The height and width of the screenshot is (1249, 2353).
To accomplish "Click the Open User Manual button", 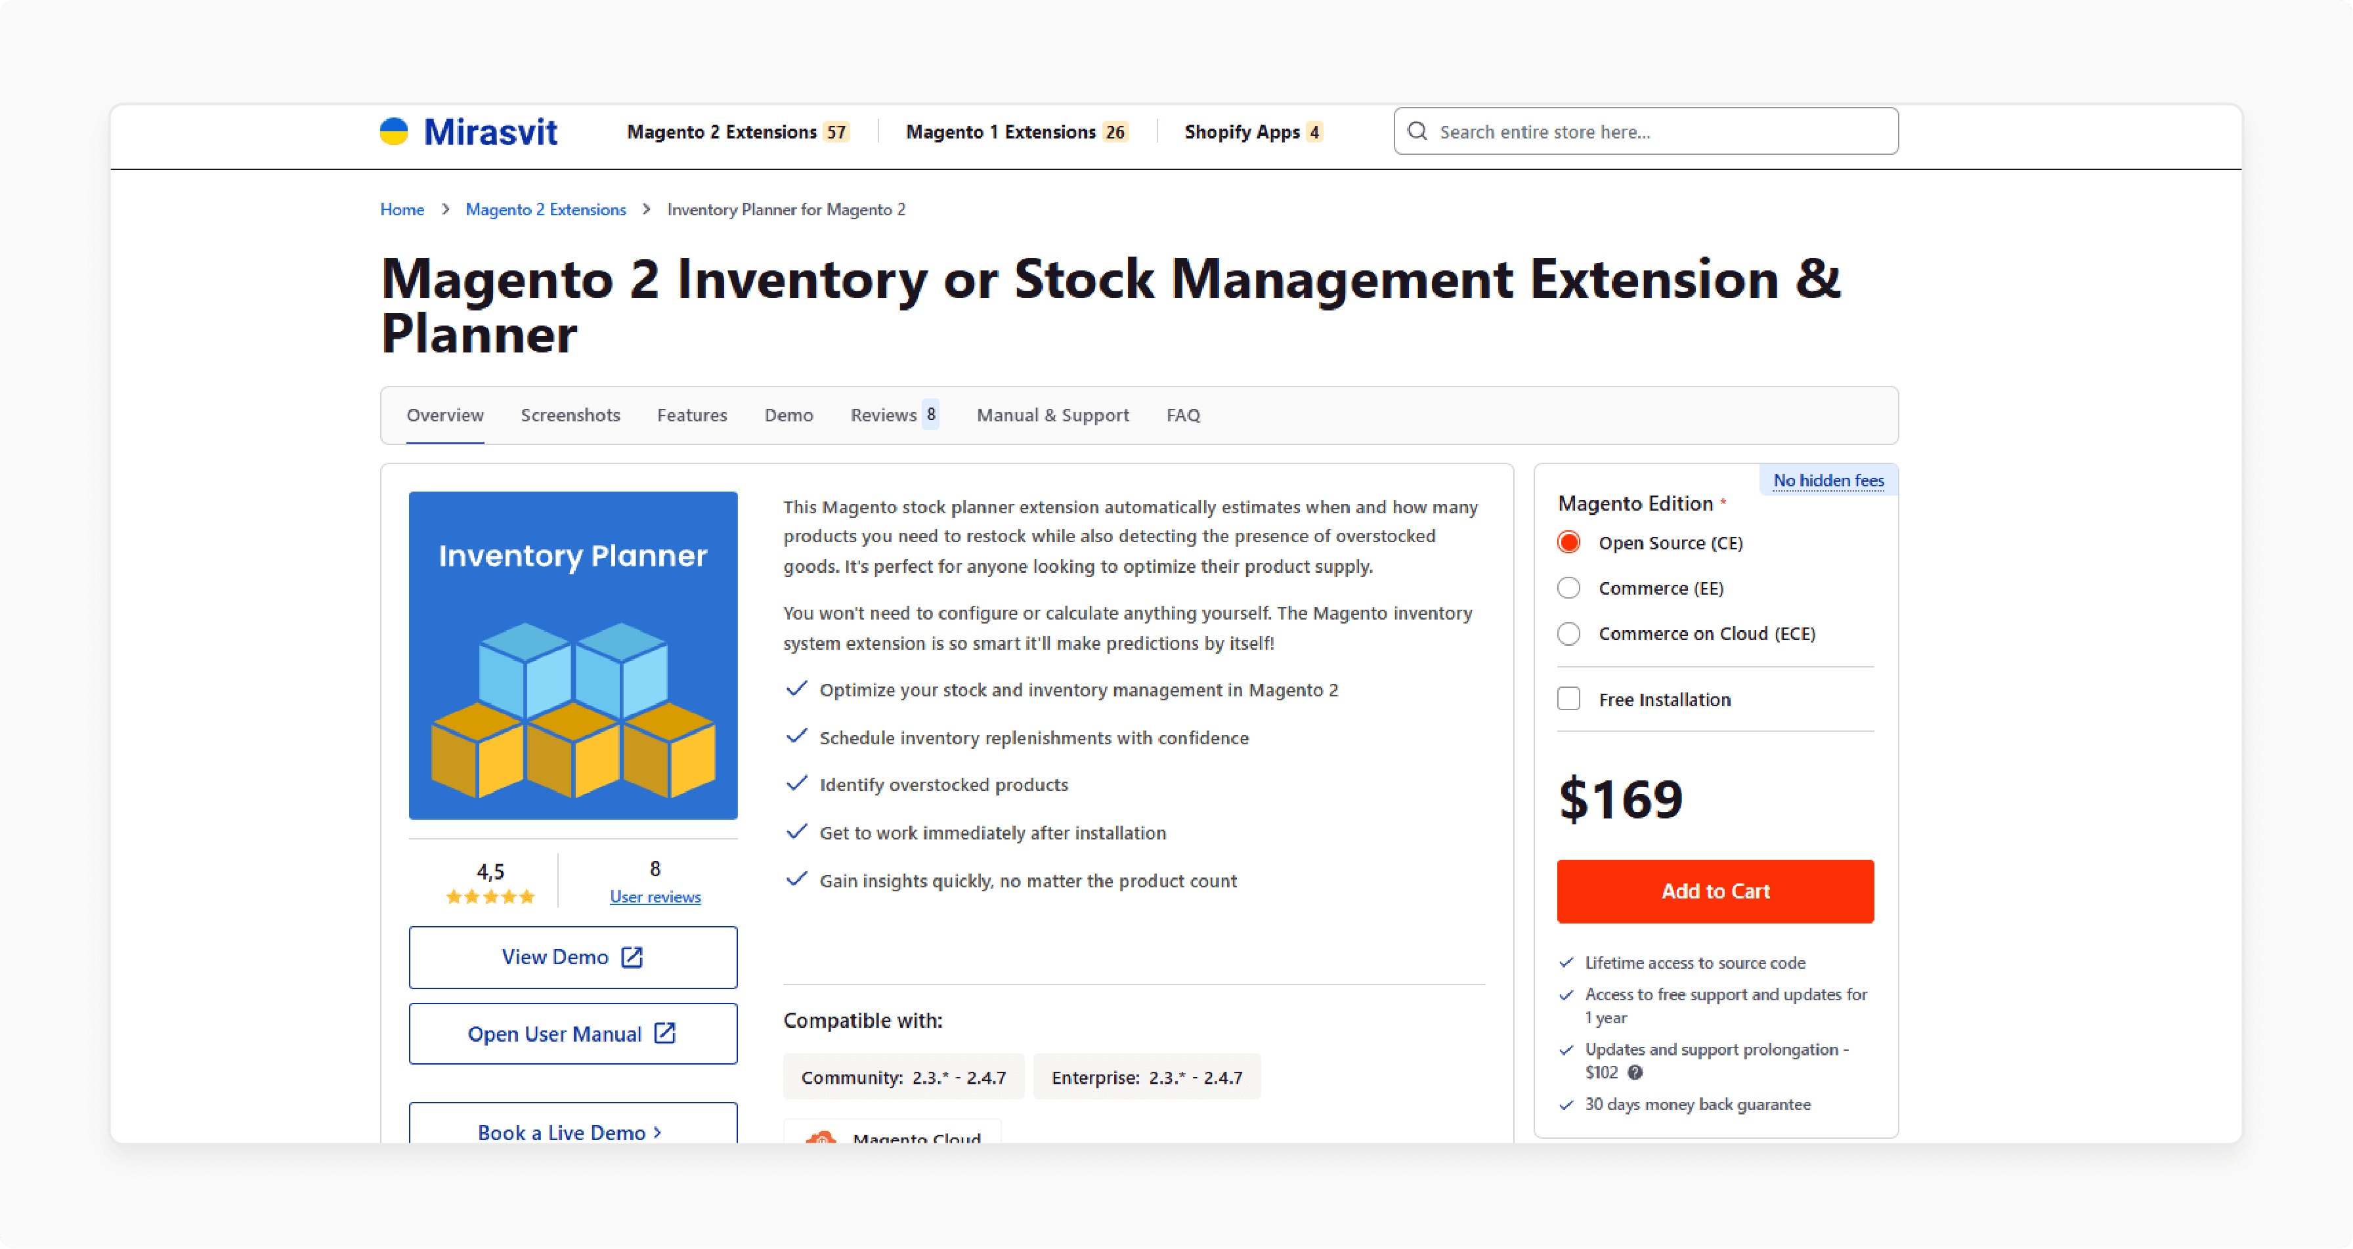I will 572,1034.
